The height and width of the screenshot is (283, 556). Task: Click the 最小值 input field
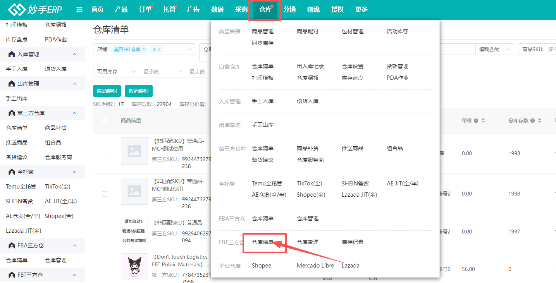pos(159,72)
